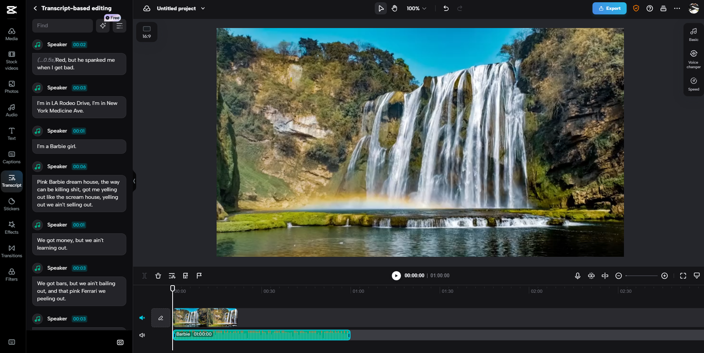Screen dimensions: 704x353
Task: Play the video preview
Action: 396,275
